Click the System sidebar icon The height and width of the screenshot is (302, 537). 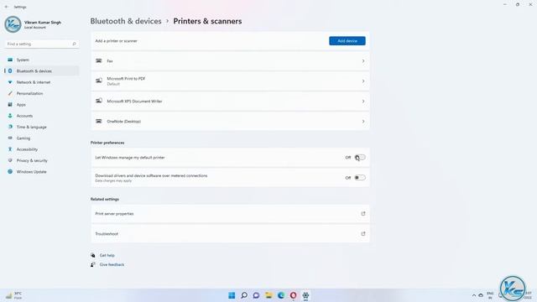coord(10,60)
